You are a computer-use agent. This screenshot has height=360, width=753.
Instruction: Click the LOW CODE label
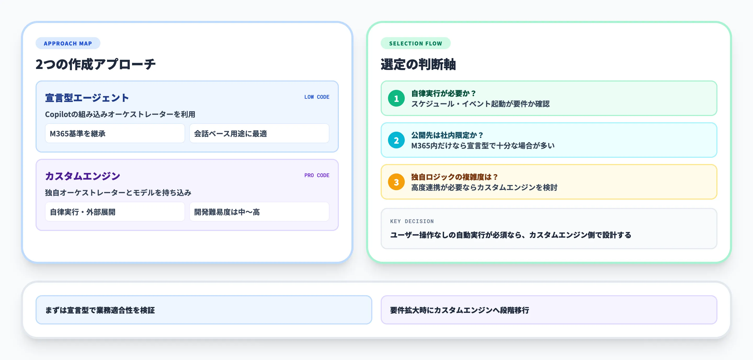(317, 97)
